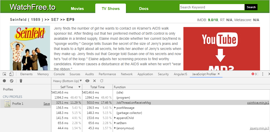The height and width of the screenshot is (132, 270).
Task: Expand the setItem row
Action: 115,123
